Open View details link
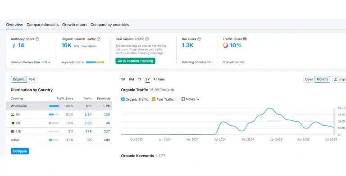 click(89, 46)
